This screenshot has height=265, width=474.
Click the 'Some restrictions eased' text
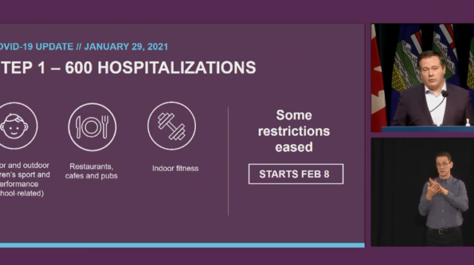pos(294,131)
